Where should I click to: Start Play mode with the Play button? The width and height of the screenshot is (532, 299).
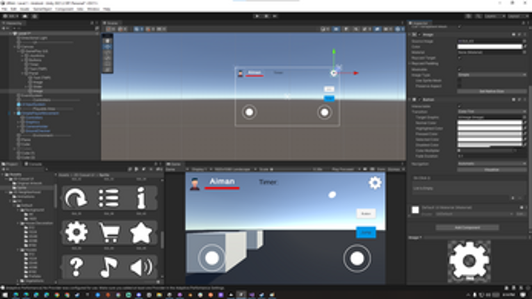tap(257, 16)
